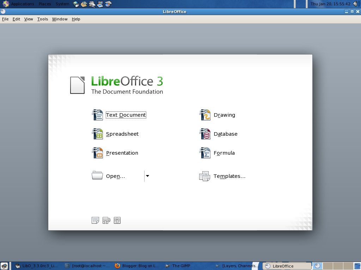Click the add extensions puzzle-piece icon

pyautogui.click(x=106, y=220)
